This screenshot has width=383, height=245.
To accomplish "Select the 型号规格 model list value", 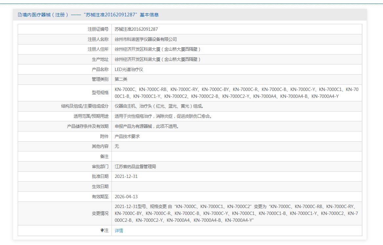I will click(236, 93).
